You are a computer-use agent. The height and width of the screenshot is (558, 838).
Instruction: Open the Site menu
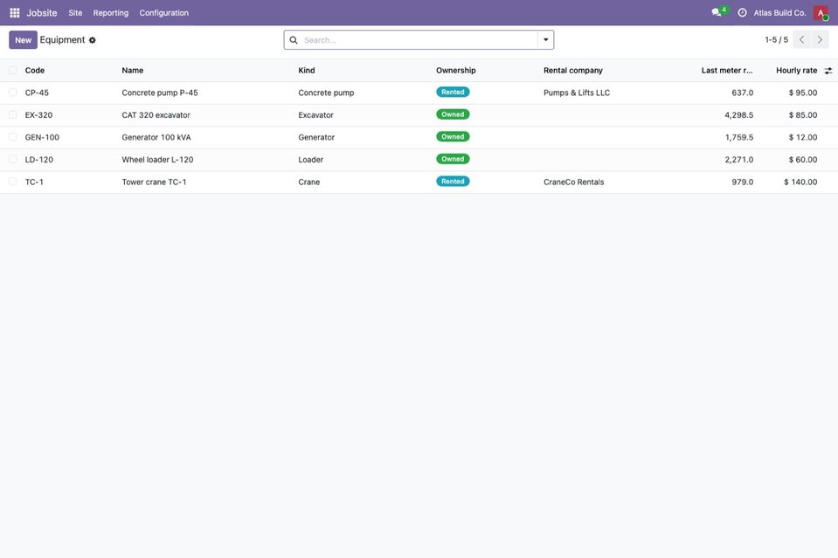tap(75, 13)
